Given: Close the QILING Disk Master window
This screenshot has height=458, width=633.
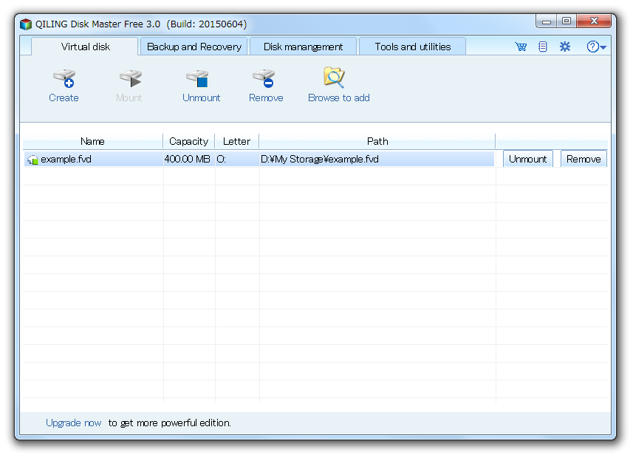Looking at the screenshot, I should (594, 21).
